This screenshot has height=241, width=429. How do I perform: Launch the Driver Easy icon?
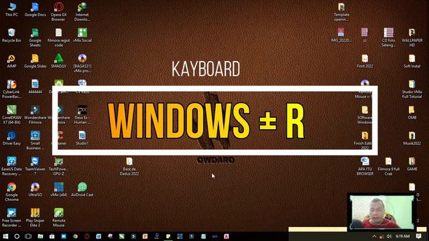11,139
